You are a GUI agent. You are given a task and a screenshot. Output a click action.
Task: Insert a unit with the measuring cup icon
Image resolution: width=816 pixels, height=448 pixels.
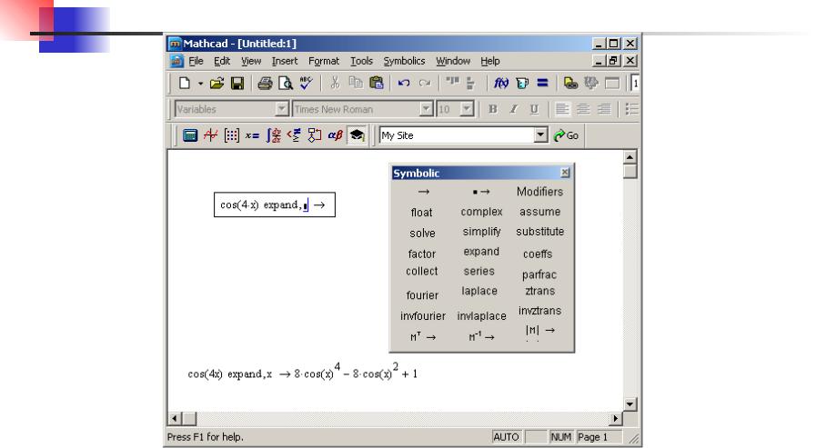[521, 84]
